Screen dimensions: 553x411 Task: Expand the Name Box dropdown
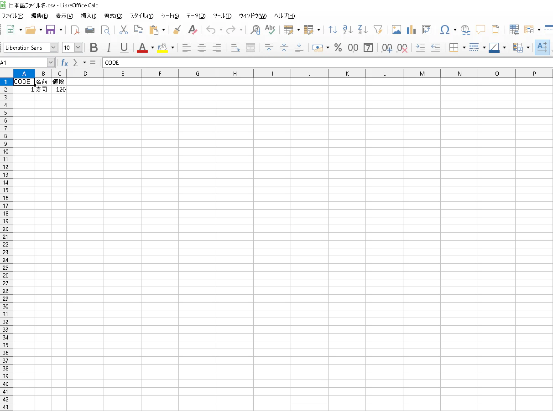pyautogui.click(x=51, y=62)
